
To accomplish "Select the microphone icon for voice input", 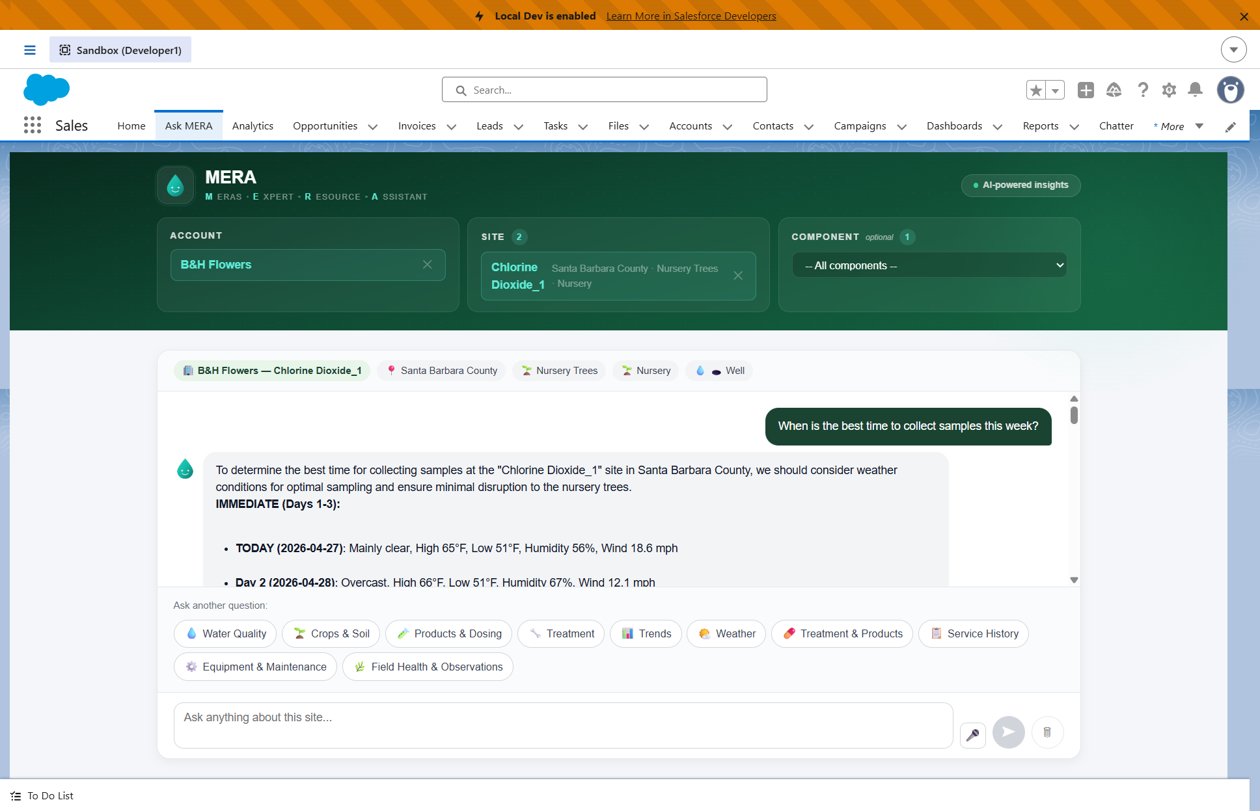I will 973,732.
